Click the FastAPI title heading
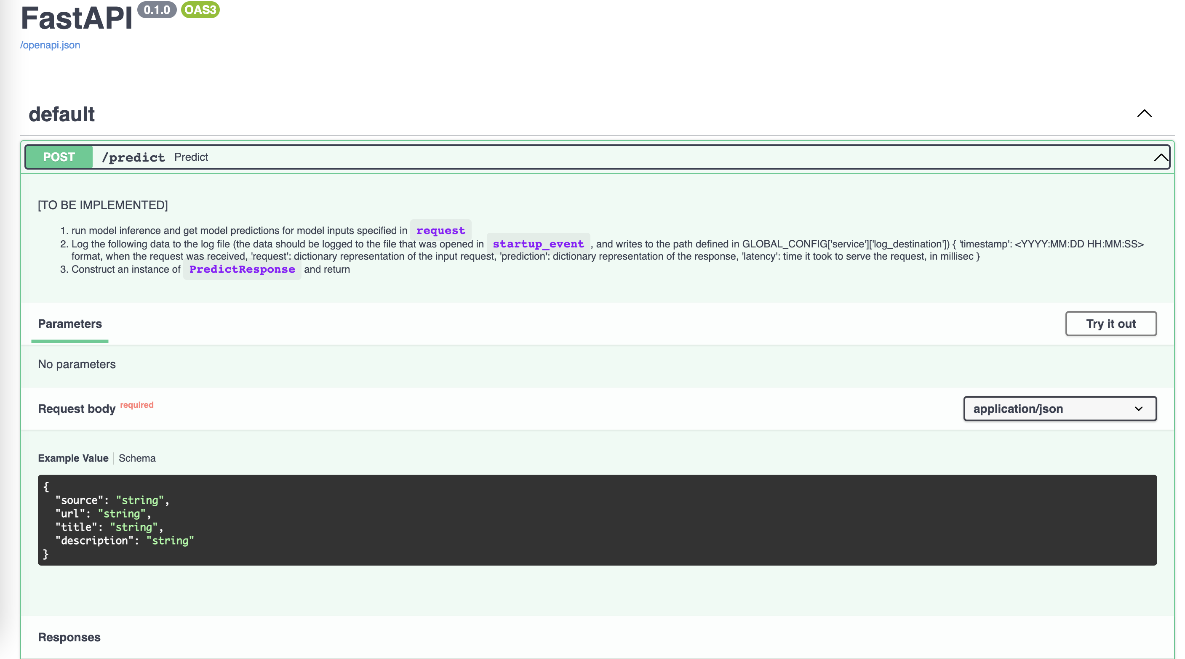The width and height of the screenshot is (1185, 659). (76, 19)
